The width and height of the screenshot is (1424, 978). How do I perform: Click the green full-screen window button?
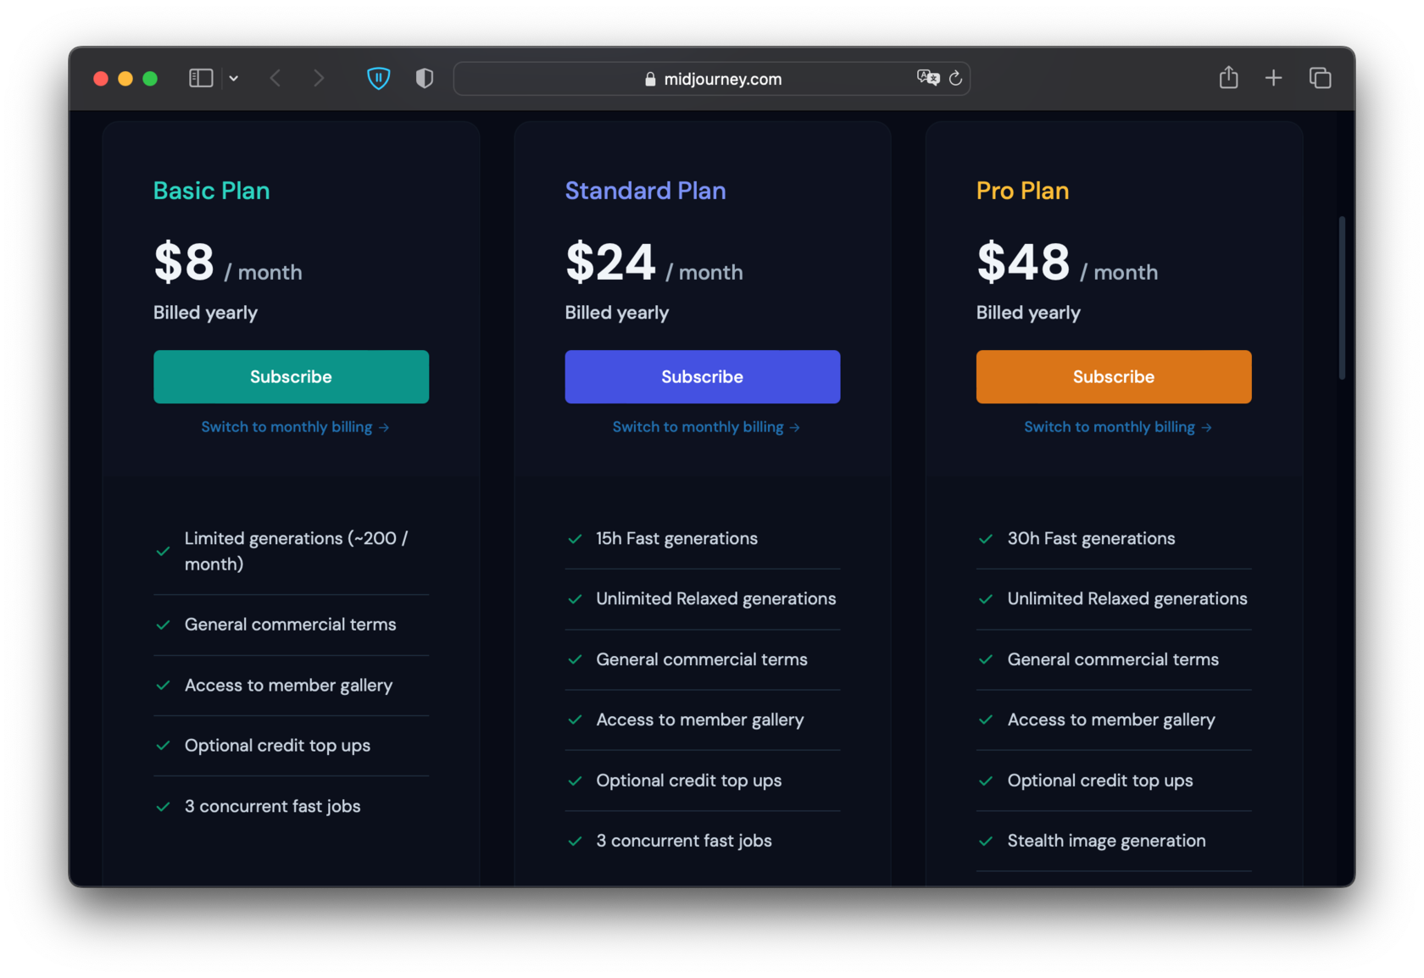point(150,79)
